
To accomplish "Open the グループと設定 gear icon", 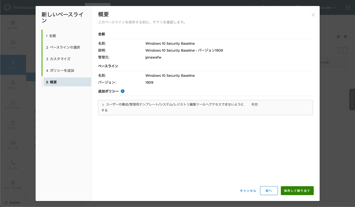I will 13,183.
